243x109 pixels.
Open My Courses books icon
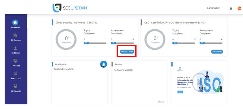tap(16, 35)
